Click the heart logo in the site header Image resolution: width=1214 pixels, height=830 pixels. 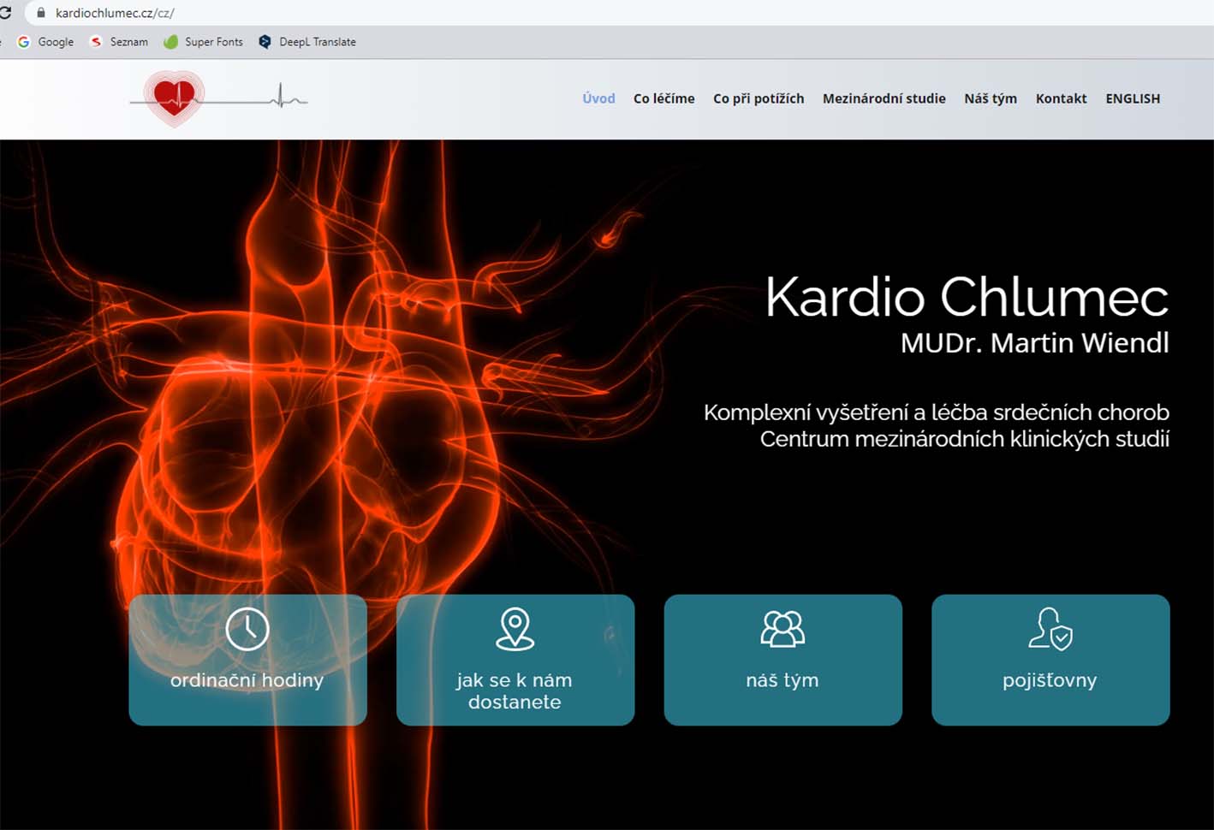[x=175, y=98]
